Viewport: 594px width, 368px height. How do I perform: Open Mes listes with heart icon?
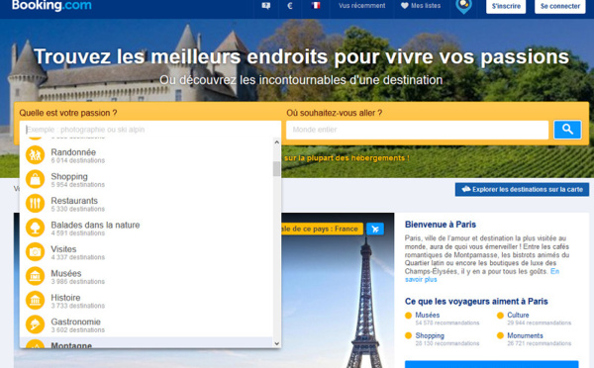coord(421,6)
